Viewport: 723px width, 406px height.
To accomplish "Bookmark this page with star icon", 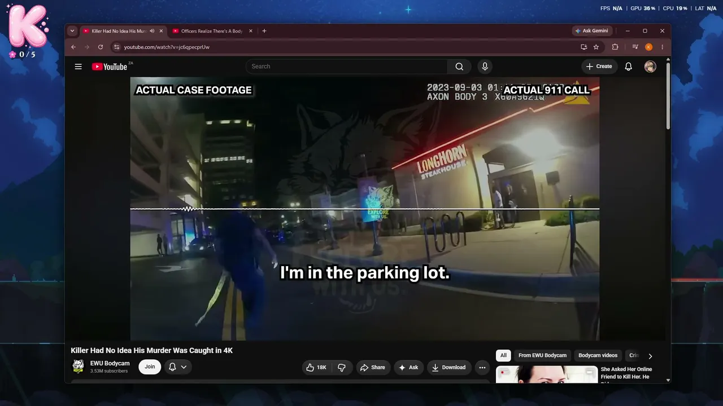I will pyautogui.click(x=596, y=47).
